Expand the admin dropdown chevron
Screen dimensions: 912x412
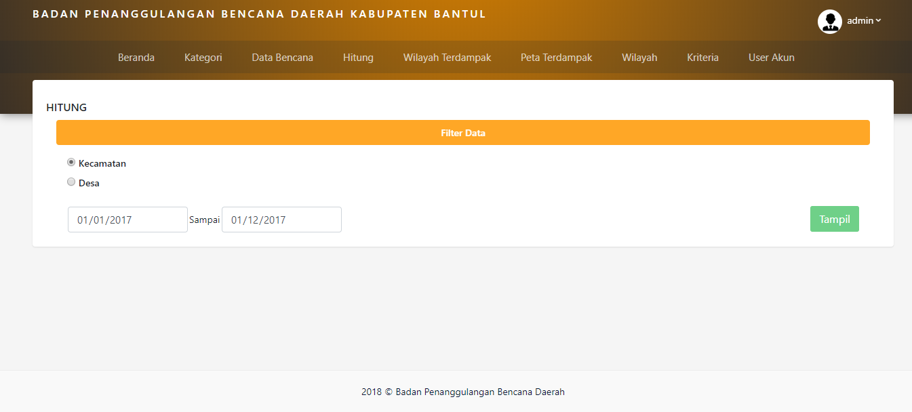(x=879, y=20)
